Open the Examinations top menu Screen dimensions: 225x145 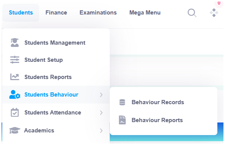click(x=98, y=13)
